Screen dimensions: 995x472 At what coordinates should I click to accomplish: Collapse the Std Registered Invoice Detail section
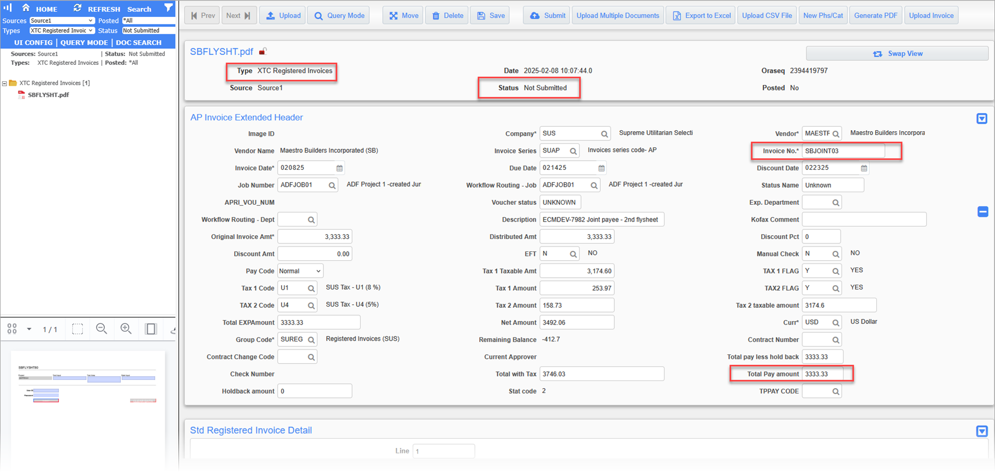coord(982,431)
